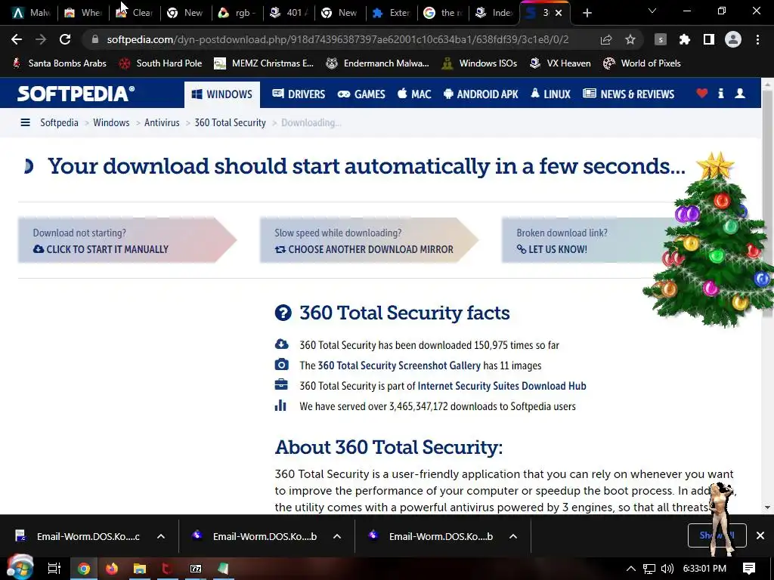This screenshot has height=580, width=774.
Task: Open Windows ISOs bookmark
Action: click(x=479, y=63)
